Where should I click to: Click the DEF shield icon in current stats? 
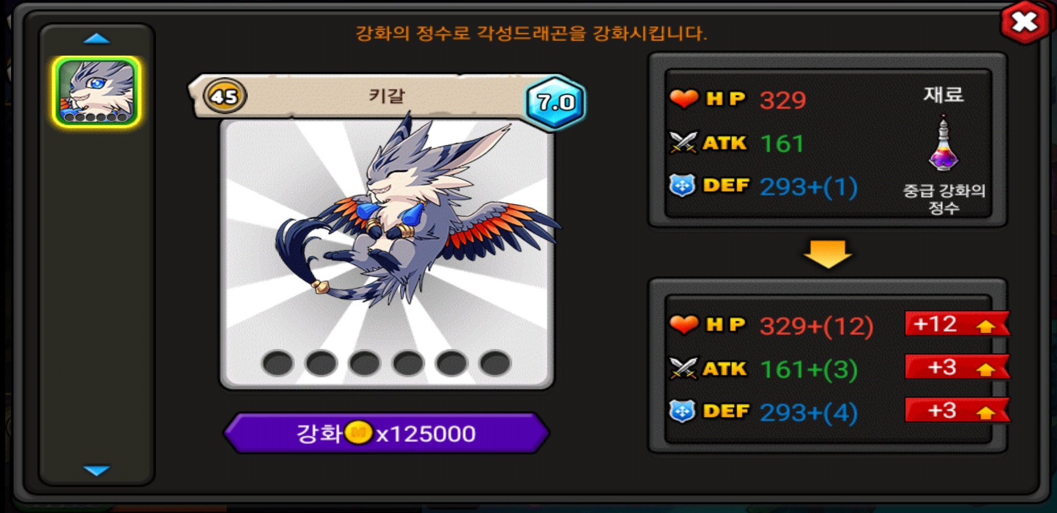[x=682, y=186]
